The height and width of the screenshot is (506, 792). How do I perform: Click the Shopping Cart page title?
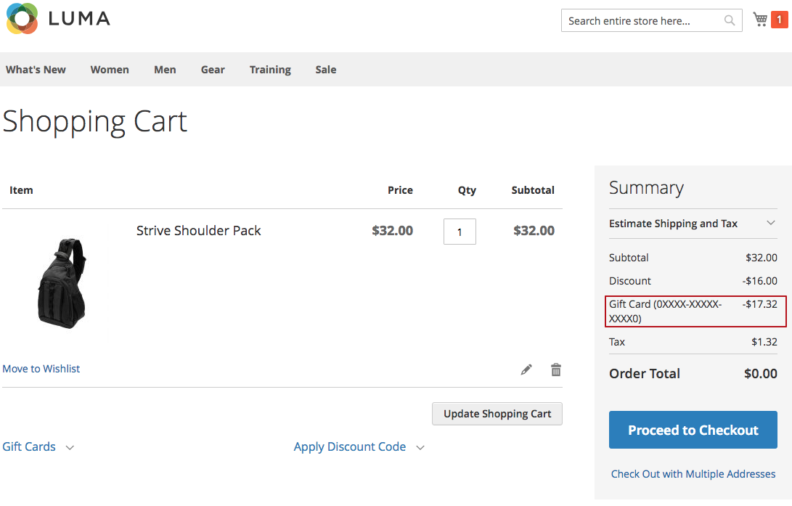pyautogui.click(x=95, y=122)
